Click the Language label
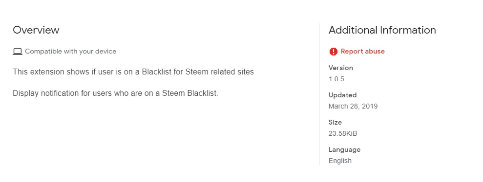Viewport: 483px width, 182px height. (x=344, y=150)
